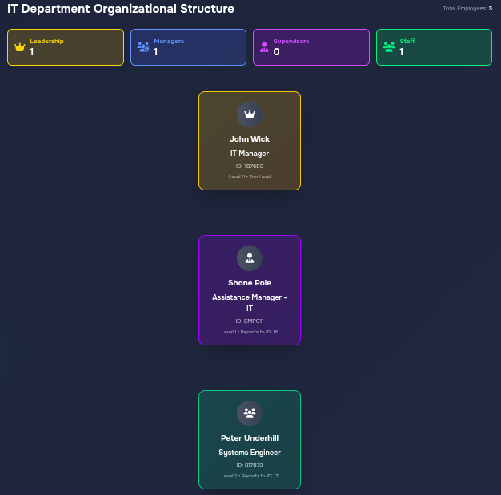Click employee ID EMP011 text
Image resolution: width=501 pixels, height=495 pixels.
(250, 321)
